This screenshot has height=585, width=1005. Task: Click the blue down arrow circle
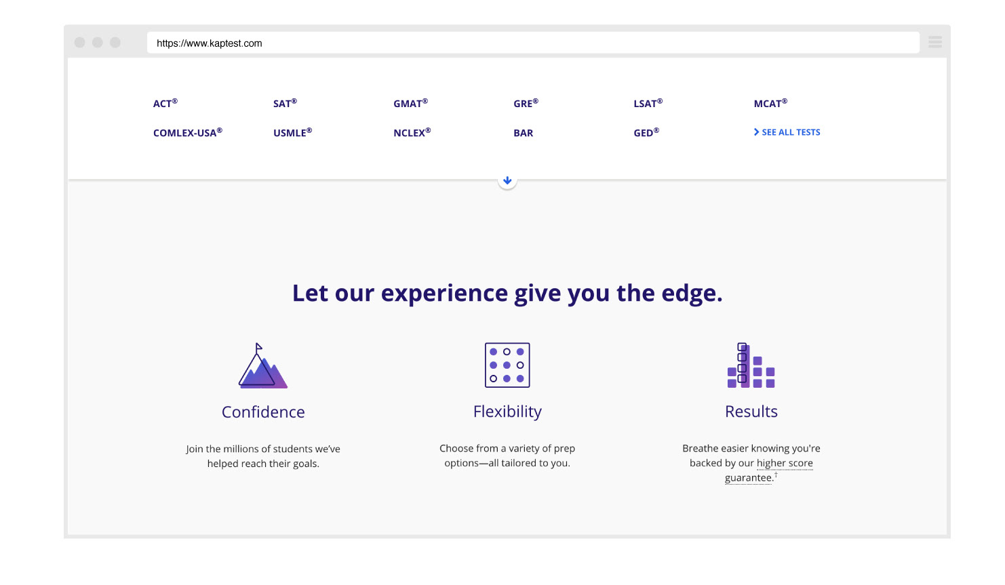click(x=507, y=181)
